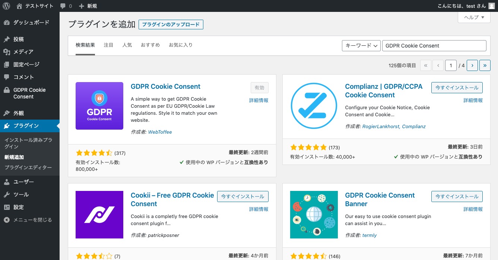Open GDPR Cookie Consent plugin title link
Screen dimensions: 498x260
(x=165, y=87)
